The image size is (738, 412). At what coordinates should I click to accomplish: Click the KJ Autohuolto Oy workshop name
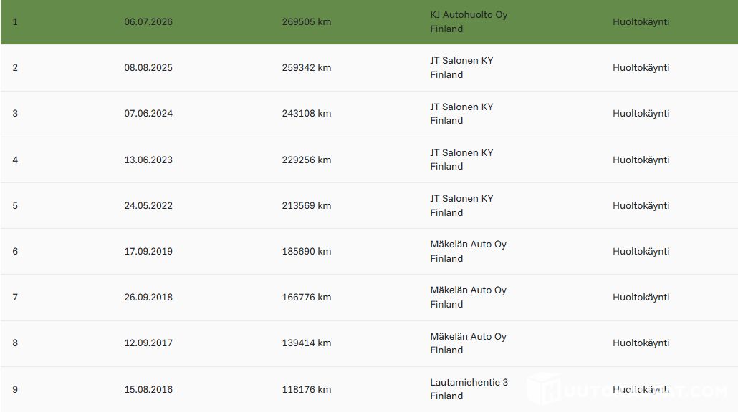pos(469,14)
